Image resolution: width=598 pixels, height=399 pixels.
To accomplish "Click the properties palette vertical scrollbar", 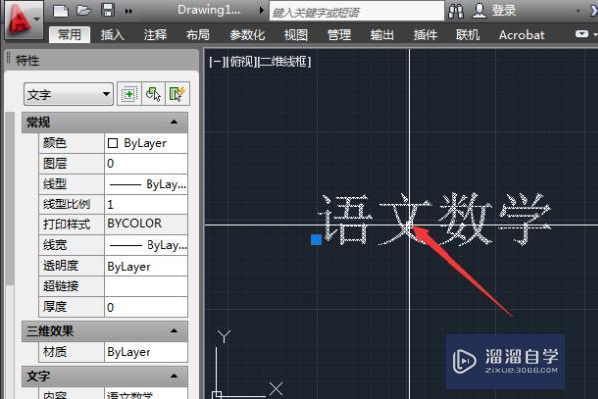I will 10,199.
